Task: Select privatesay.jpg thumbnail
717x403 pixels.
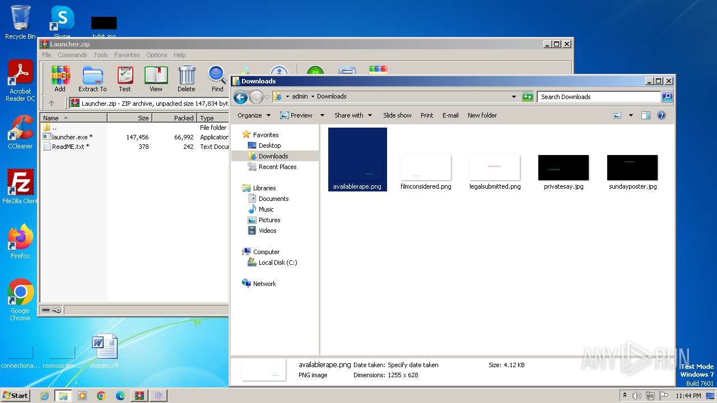Action: coord(564,172)
